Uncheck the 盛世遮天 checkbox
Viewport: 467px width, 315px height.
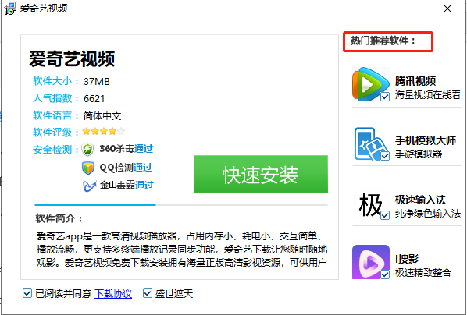point(148,294)
